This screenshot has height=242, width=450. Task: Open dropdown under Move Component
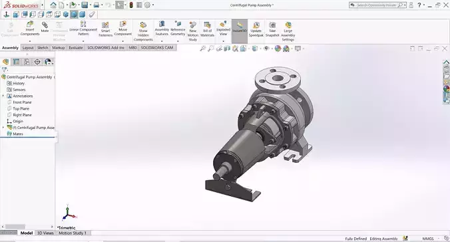[x=123, y=41]
